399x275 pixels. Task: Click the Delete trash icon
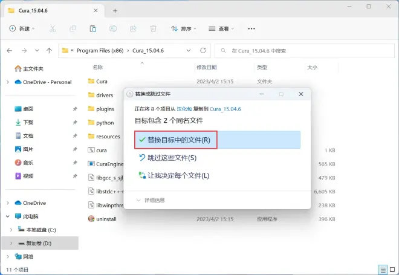153,28
